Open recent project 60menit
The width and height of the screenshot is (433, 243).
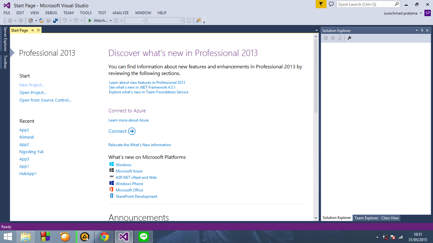27,137
